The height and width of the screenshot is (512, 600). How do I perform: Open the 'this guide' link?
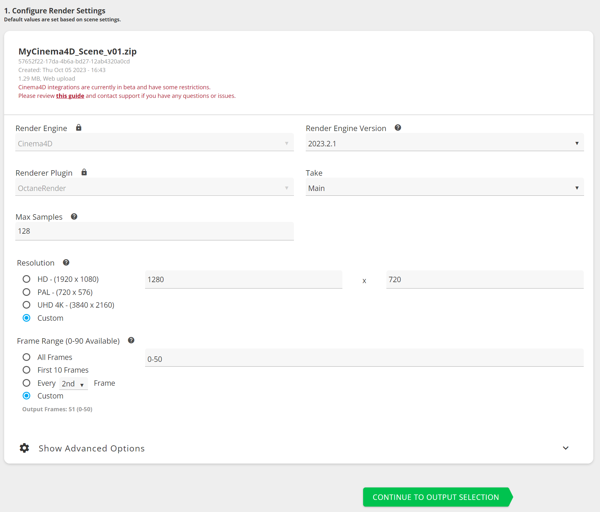click(x=70, y=96)
